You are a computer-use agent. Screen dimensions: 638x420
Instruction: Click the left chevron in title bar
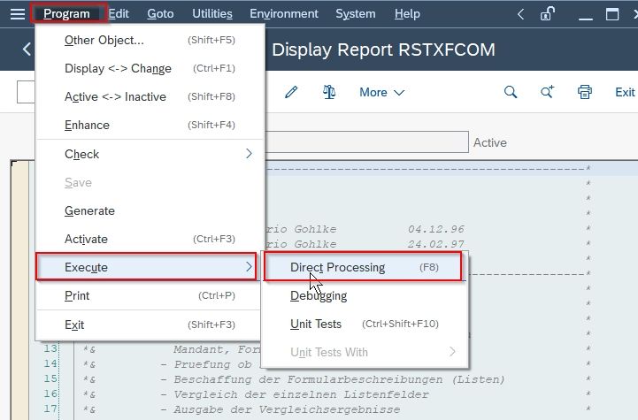pyautogui.click(x=520, y=15)
